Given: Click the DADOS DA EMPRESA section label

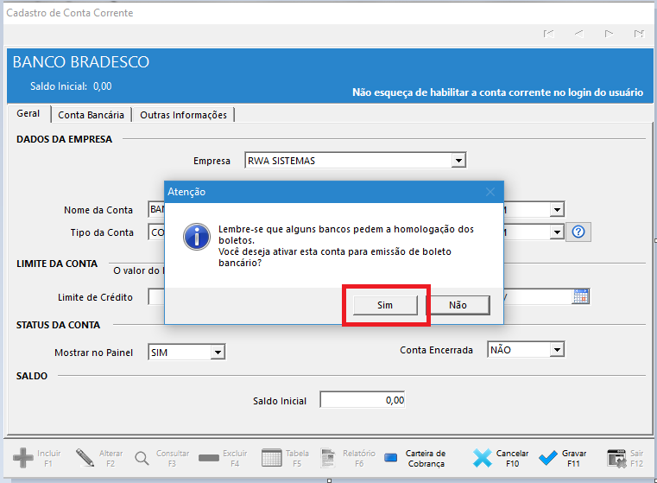Looking at the screenshot, I should tap(64, 139).
